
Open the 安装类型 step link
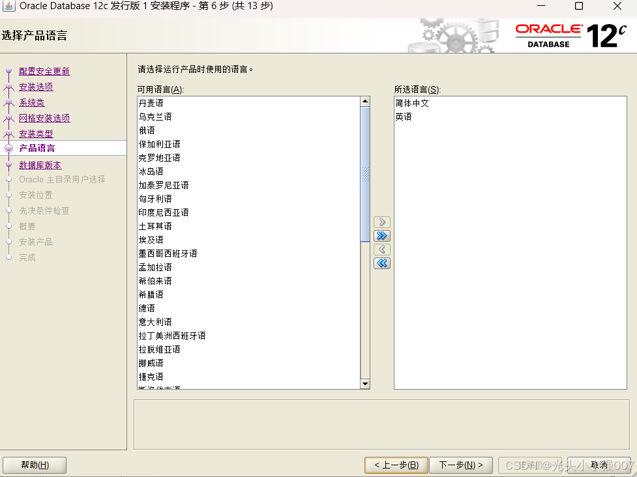point(36,134)
